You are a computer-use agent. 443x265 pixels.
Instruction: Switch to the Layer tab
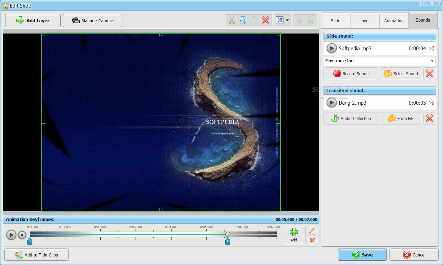[365, 21]
